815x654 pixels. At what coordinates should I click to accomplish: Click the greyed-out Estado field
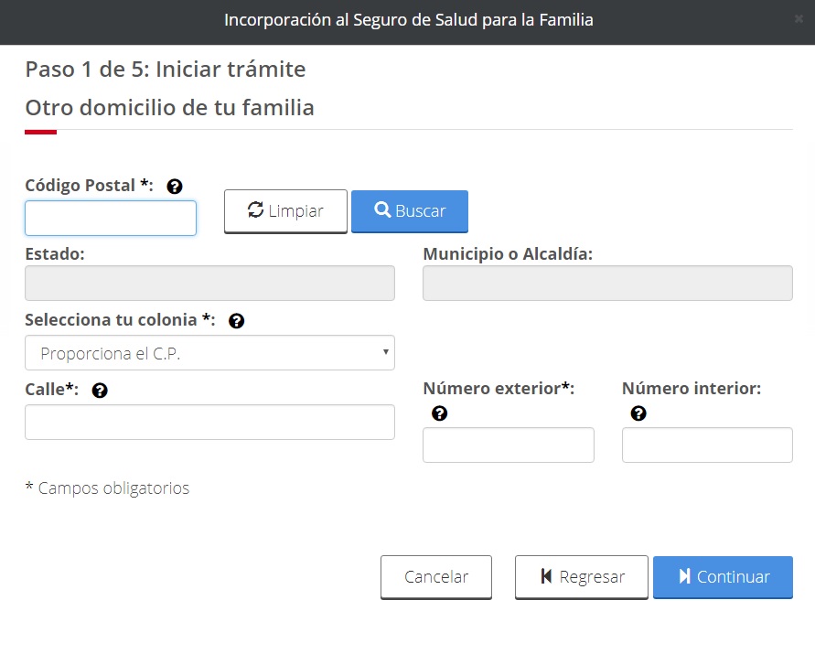click(x=209, y=284)
